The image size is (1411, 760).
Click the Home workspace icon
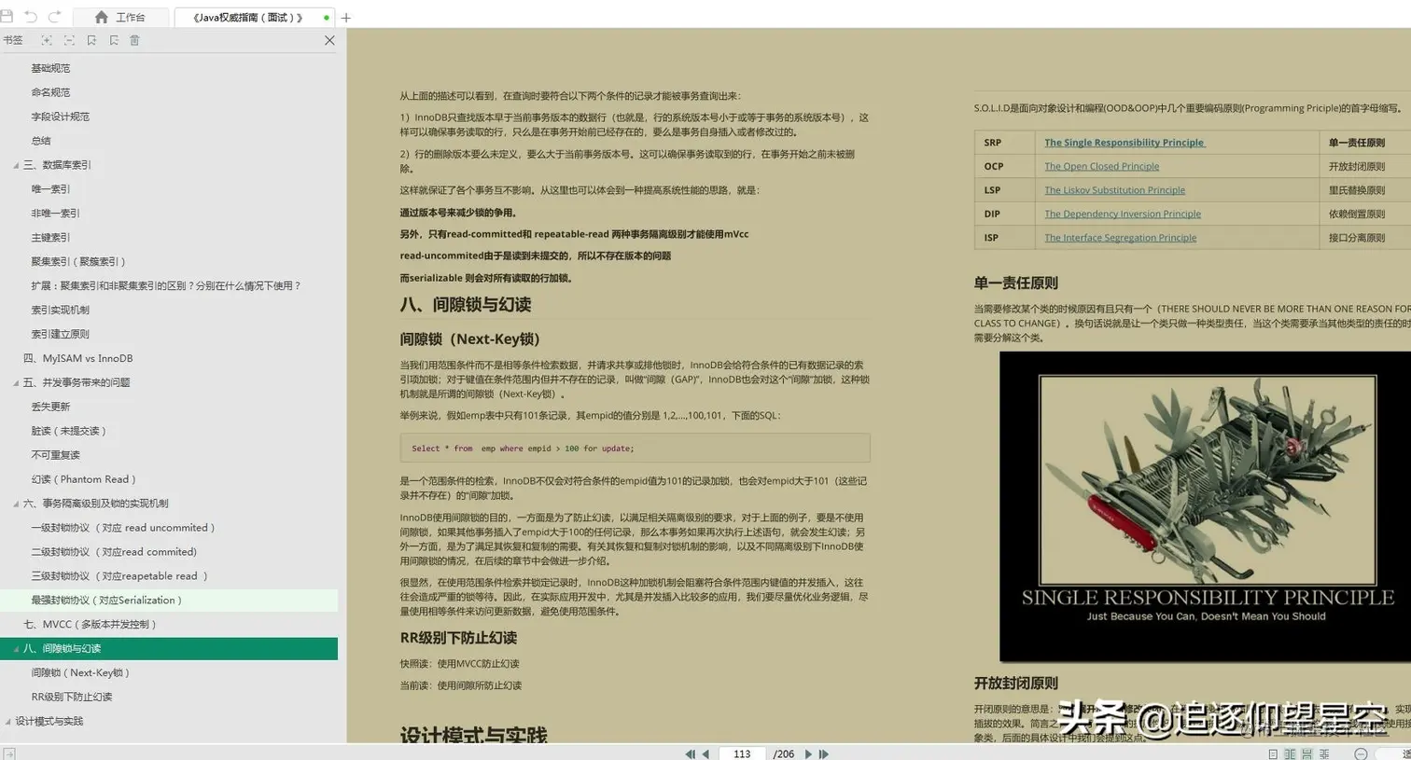(101, 17)
